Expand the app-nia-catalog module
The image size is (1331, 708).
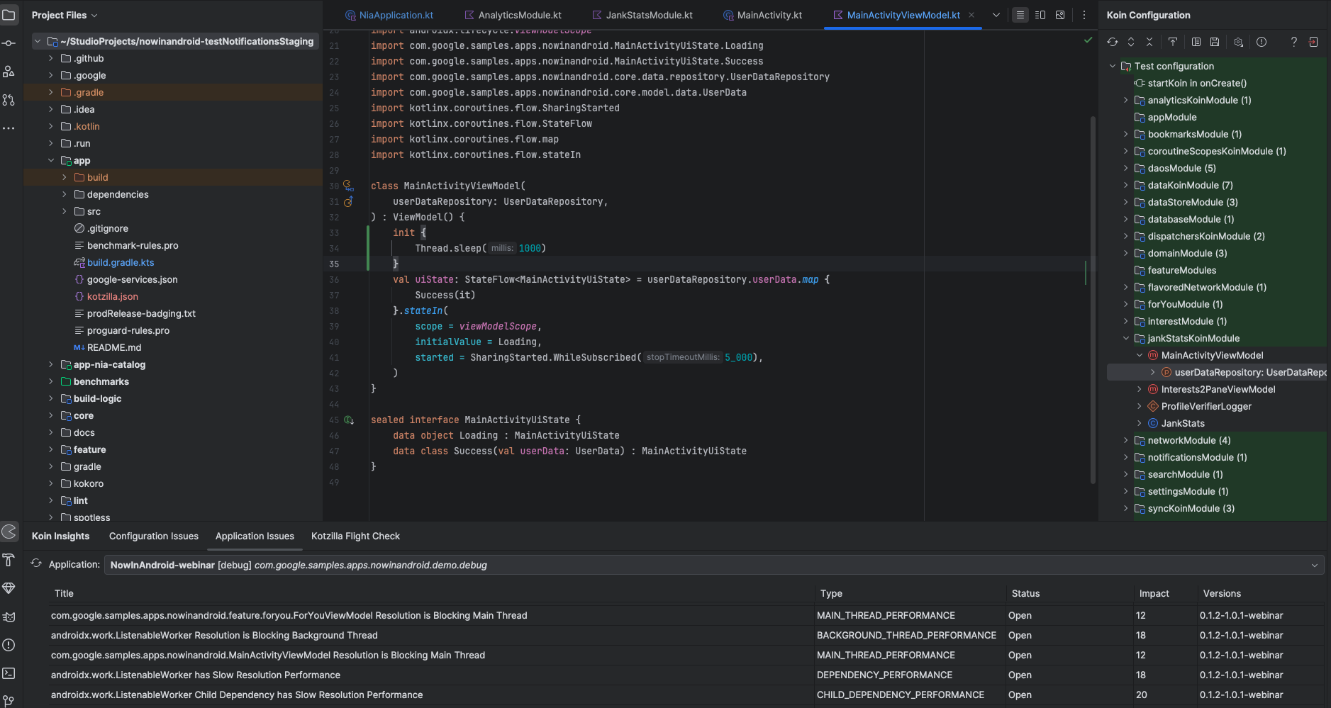[x=51, y=364]
